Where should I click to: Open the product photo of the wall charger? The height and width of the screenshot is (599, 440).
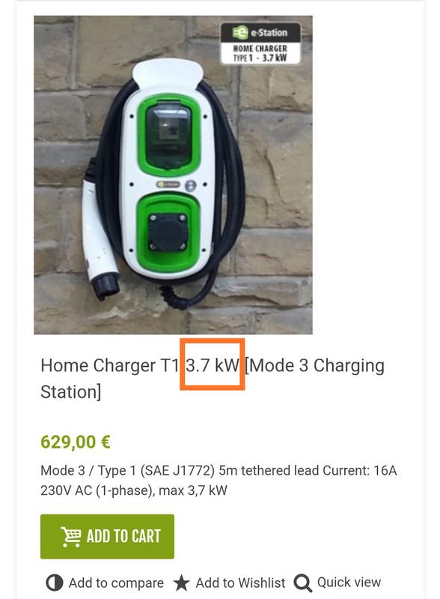point(173,175)
